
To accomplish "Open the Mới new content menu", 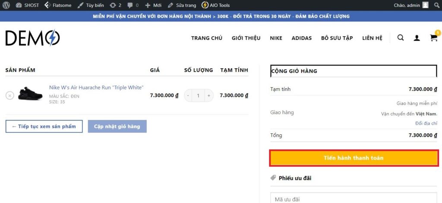I will click(153, 5).
